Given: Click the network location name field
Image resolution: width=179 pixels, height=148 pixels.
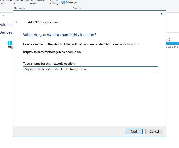Looking at the screenshot, I should [x=90, y=69].
